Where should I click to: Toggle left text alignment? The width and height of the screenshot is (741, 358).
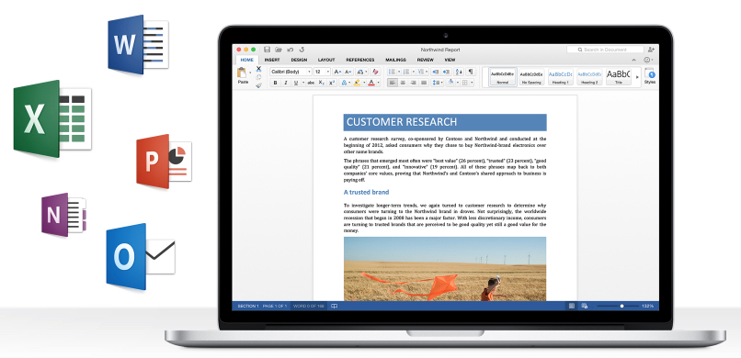[x=392, y=83]
